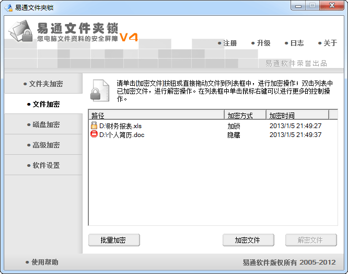
Task: Open the 注册 registration menu
Action: pyautogui.click(x=227, y=43)
